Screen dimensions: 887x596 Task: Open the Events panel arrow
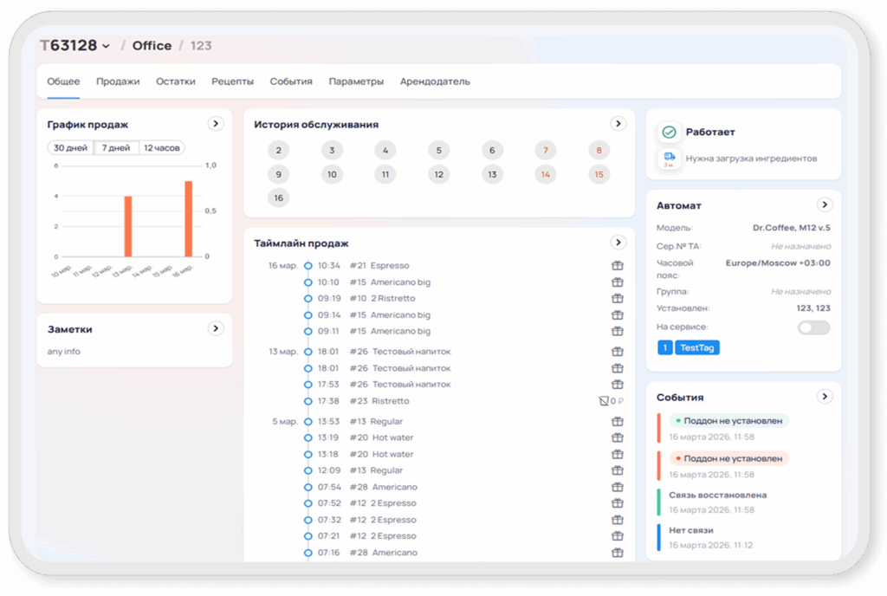point(825,397)
